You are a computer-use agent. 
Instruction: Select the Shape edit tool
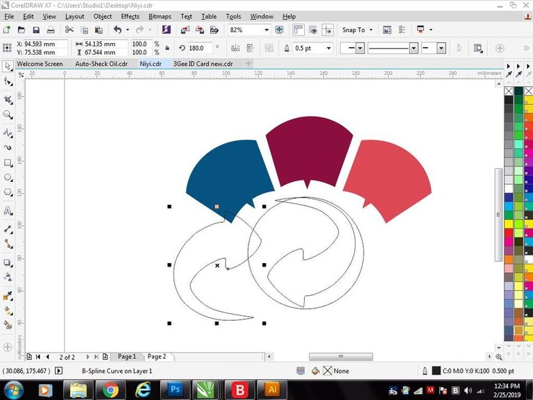pyautogui.click(x=8, y=82)
